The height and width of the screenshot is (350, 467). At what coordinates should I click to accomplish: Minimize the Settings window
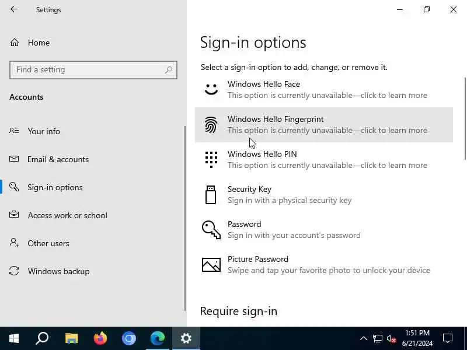400,9
